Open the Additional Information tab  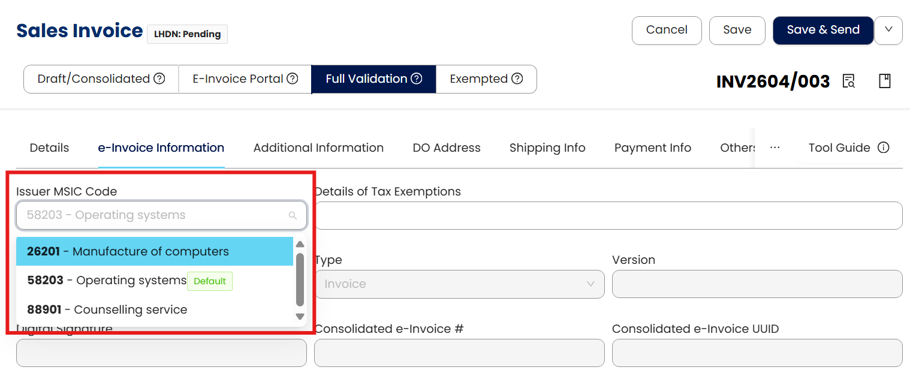[318, 148]
